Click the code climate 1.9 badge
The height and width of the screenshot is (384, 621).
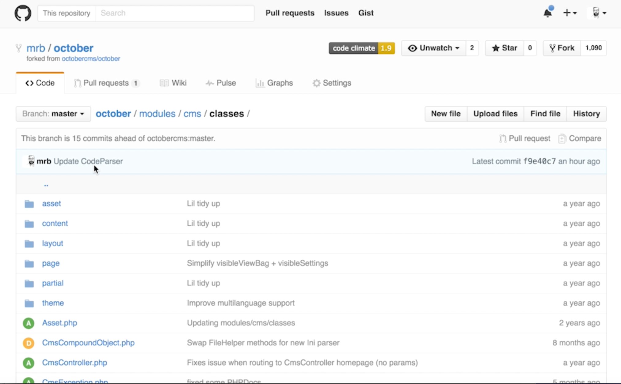click(x=362, y=48)
